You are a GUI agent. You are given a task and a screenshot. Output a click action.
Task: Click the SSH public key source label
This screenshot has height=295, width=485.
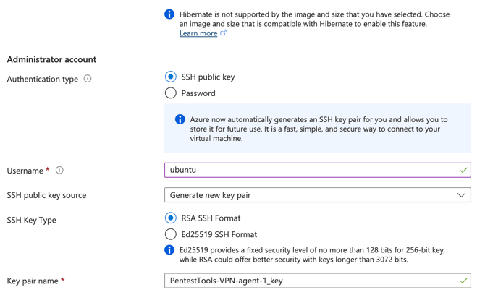tap(46, 195)
